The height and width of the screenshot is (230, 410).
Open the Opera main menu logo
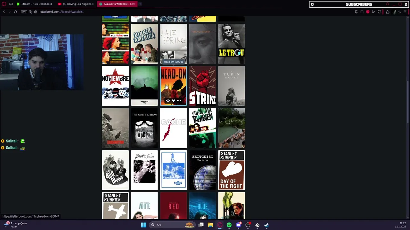[4, 4]
